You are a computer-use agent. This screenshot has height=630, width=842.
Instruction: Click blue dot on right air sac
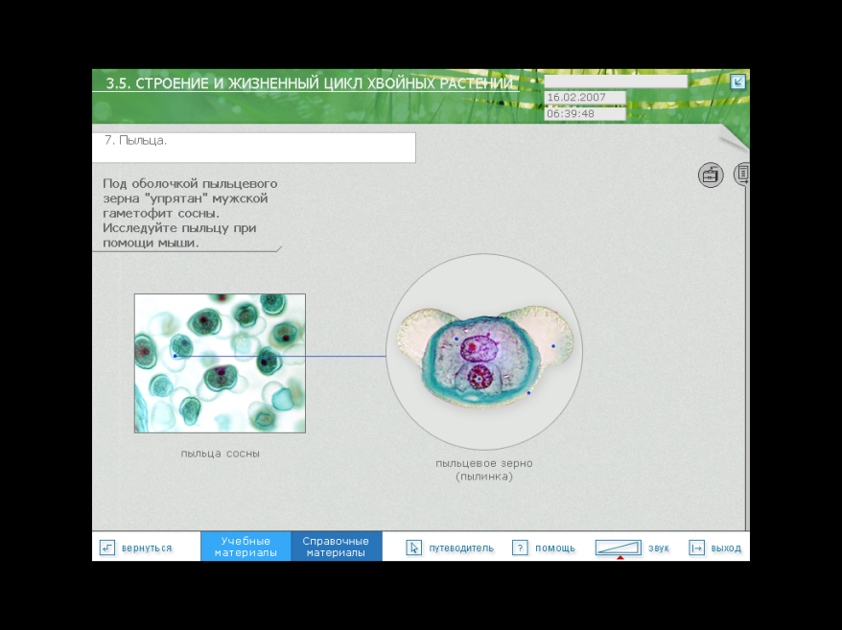(x=553, y=346)
